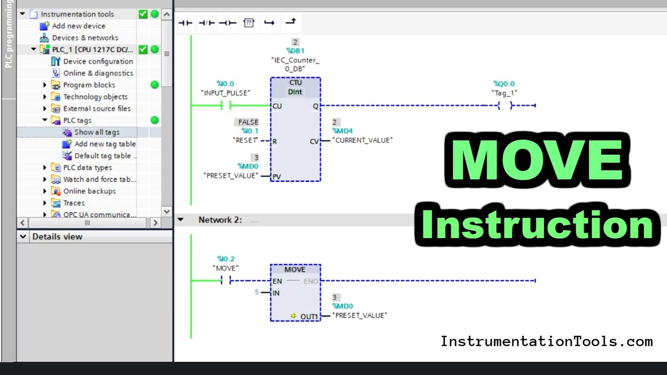Click the RESET operand on counter R
Screen dimensions: 667x375
click(x=245, y=140)
